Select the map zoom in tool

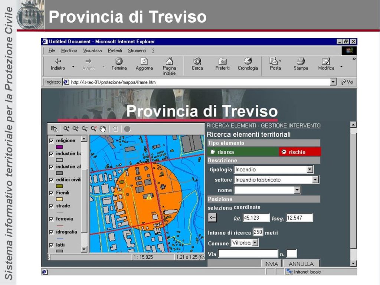(66, 129)
